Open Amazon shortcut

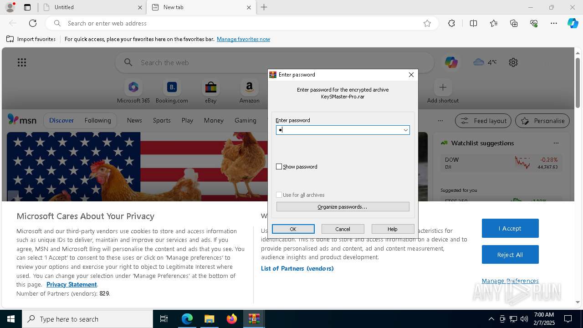point(249,92)
